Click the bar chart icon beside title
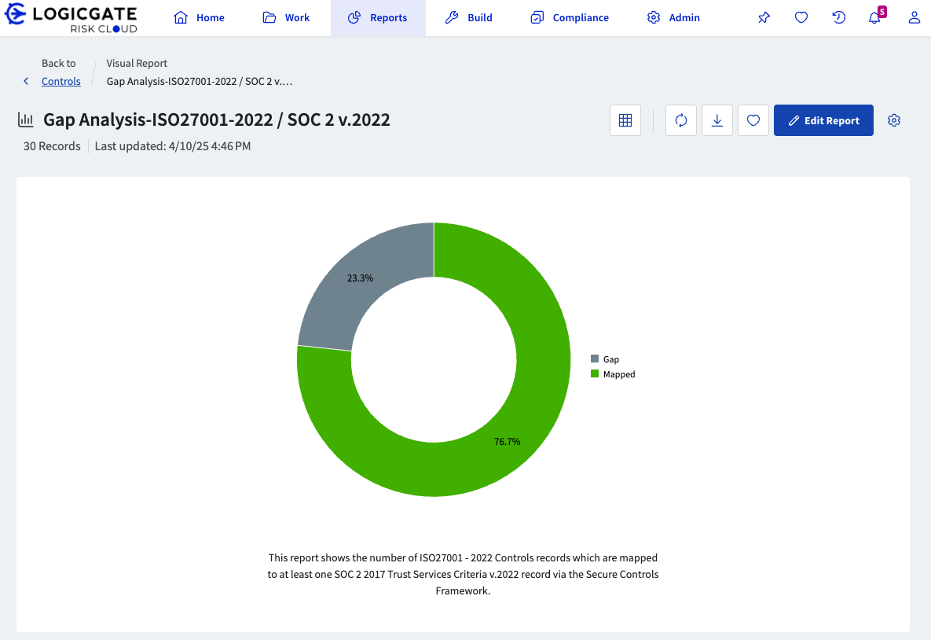Viewport: 931px width, 640px height. tap(25, 120)
